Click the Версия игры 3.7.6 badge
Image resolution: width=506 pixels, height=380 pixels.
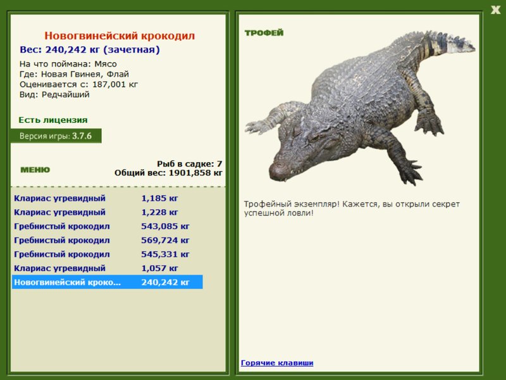click(x=56, y=136)
